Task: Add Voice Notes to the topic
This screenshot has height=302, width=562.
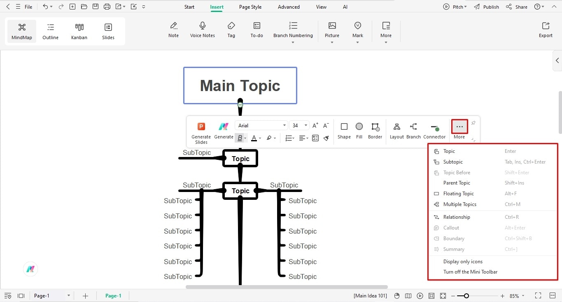Action: tap(203, 30)
